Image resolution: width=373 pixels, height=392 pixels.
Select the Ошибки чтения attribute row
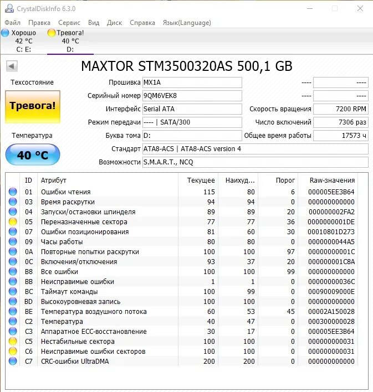tap(181, 192)
